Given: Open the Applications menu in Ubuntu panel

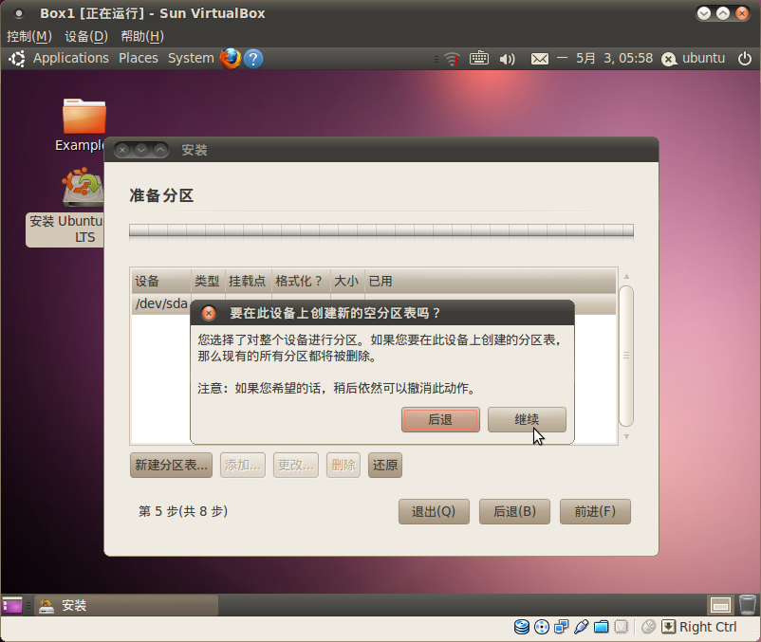Looking at the screenshot, I should point(71,58).
